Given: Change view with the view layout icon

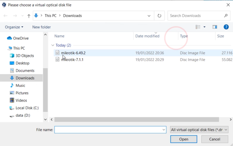Looking at the screenshot, I should click(x=198, y=27).
